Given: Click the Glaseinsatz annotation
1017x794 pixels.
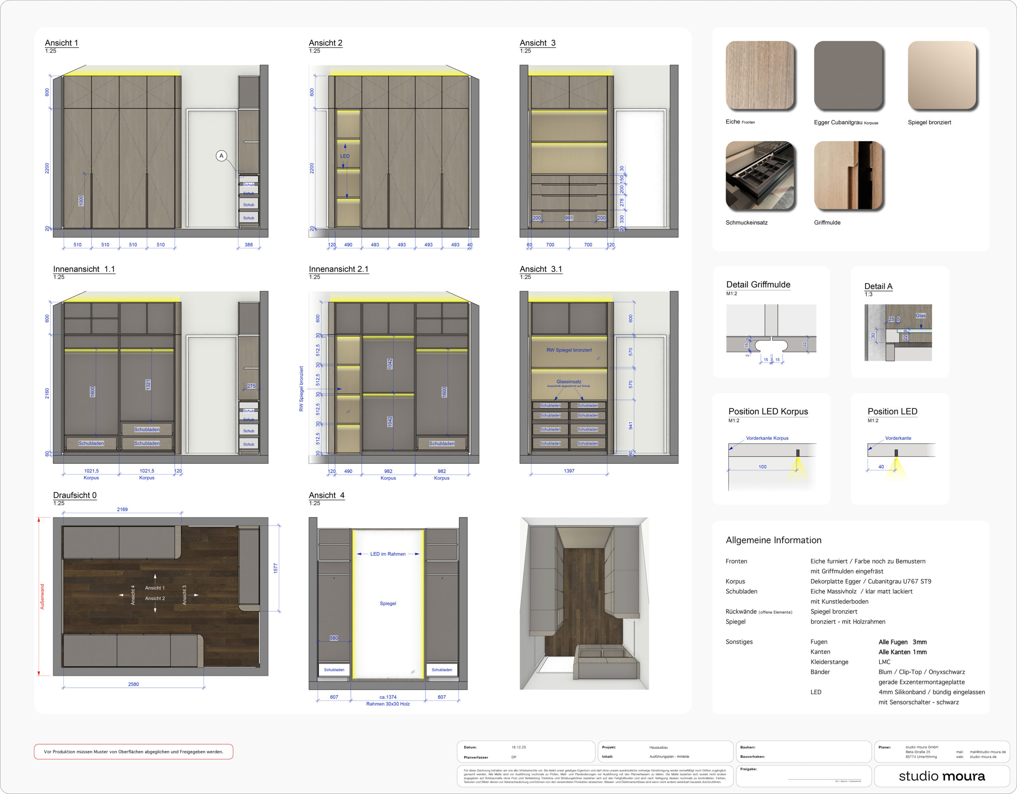Looking at the screenshot, I should [x=568, y=381].
